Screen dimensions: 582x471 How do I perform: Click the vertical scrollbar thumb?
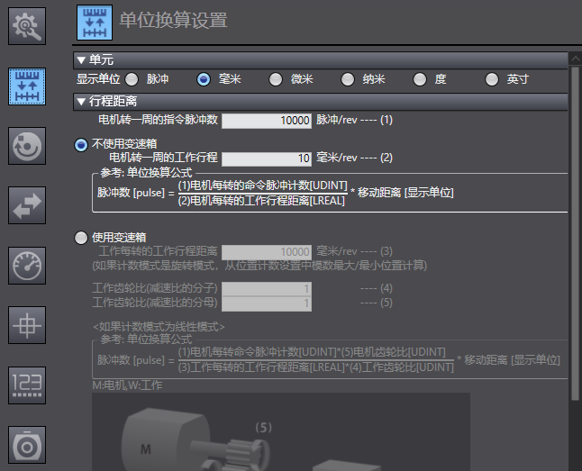pos(575,234)
